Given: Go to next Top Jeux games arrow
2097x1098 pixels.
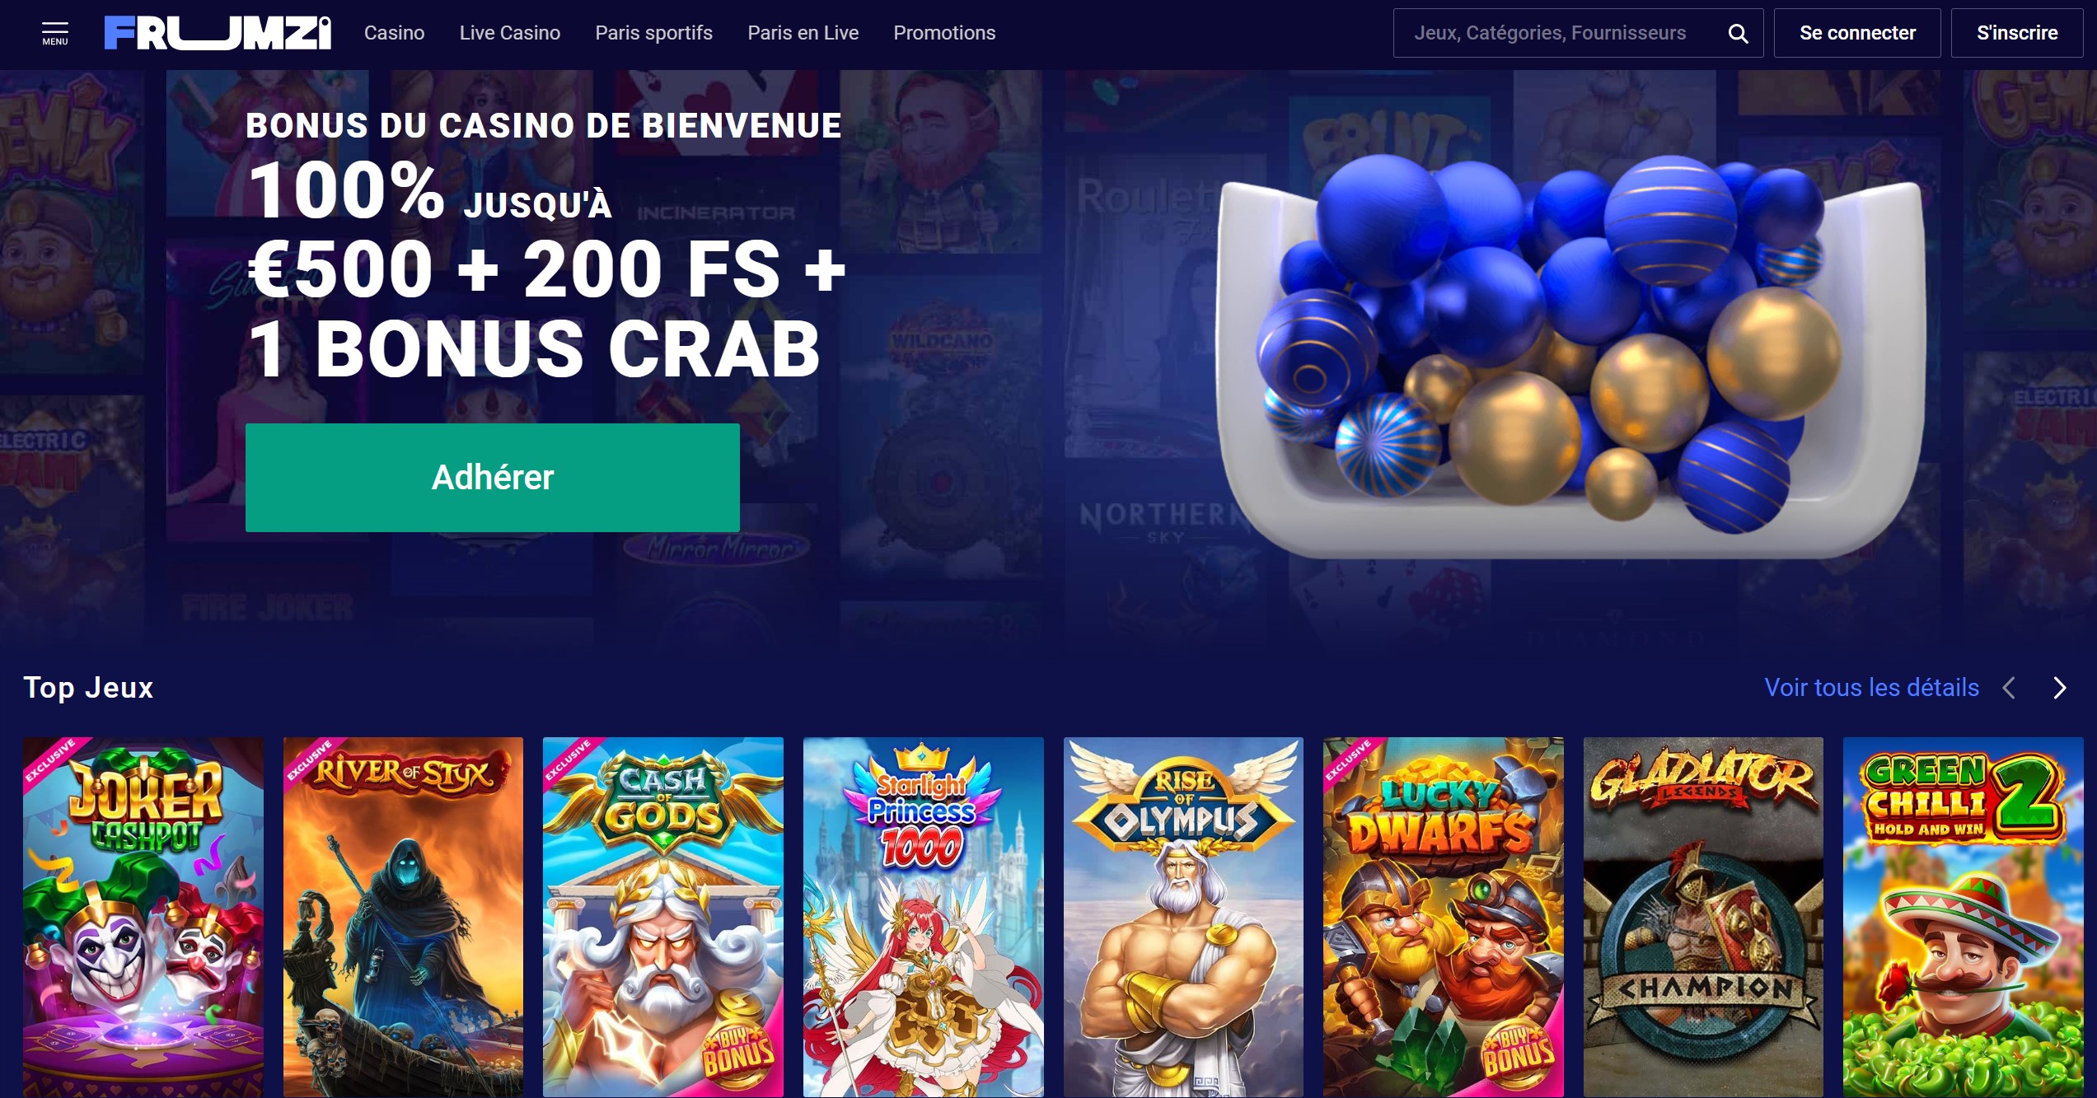Looking at the screenshot, I should click(x=2059, y=688).
